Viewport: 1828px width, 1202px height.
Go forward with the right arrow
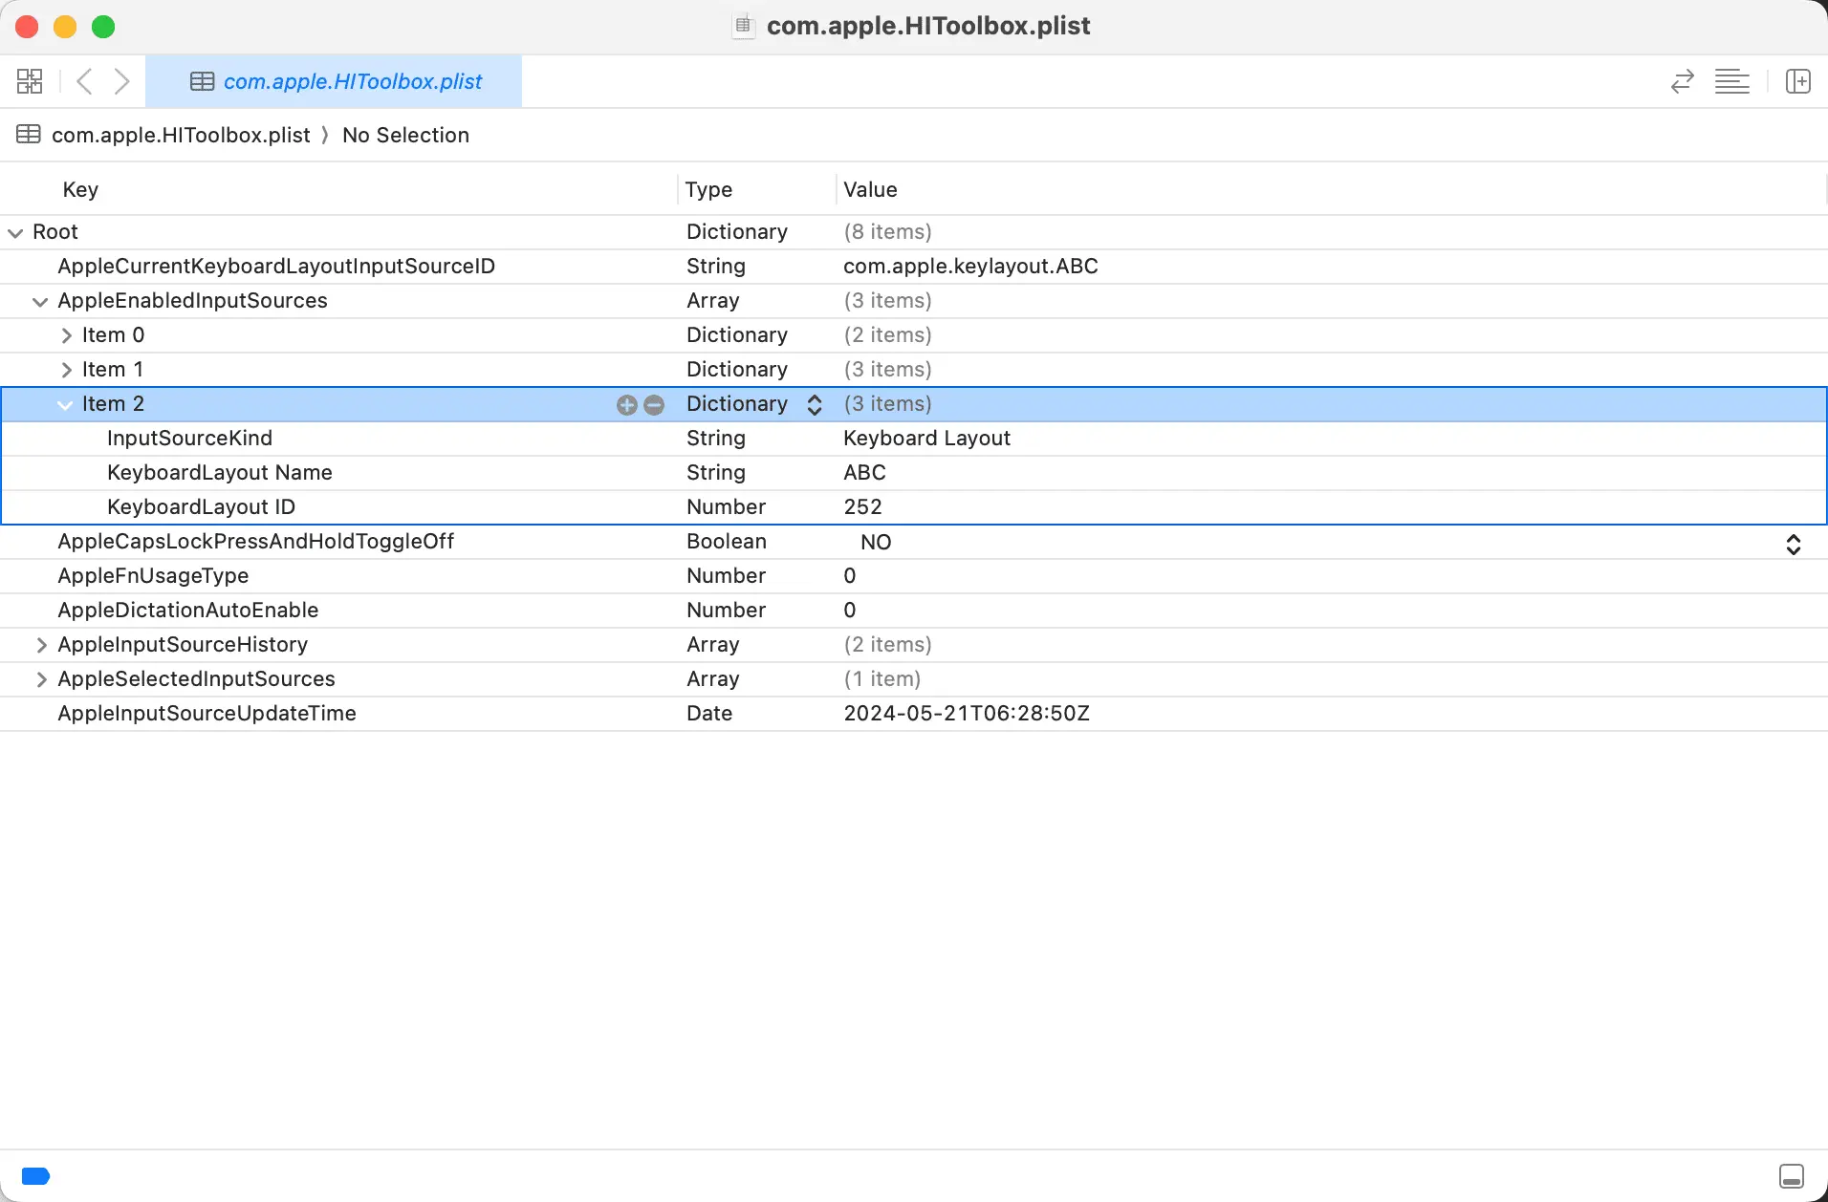[121, 81]
